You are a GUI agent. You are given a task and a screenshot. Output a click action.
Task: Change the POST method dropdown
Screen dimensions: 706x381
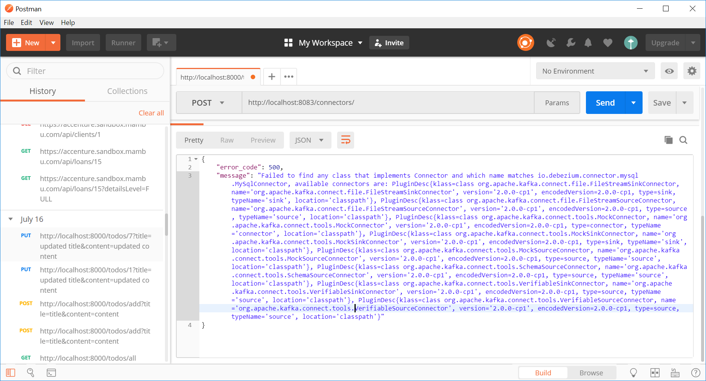pyautogui.click(x=209, y=103)
